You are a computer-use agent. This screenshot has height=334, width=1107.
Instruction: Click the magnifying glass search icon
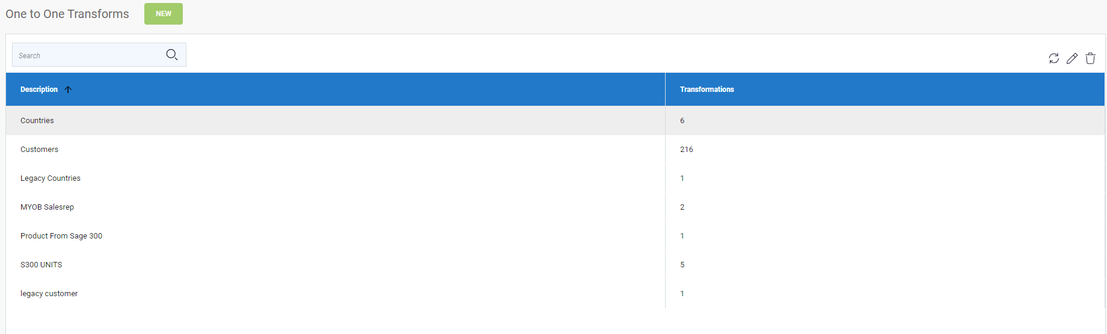(x=171, y=55)
